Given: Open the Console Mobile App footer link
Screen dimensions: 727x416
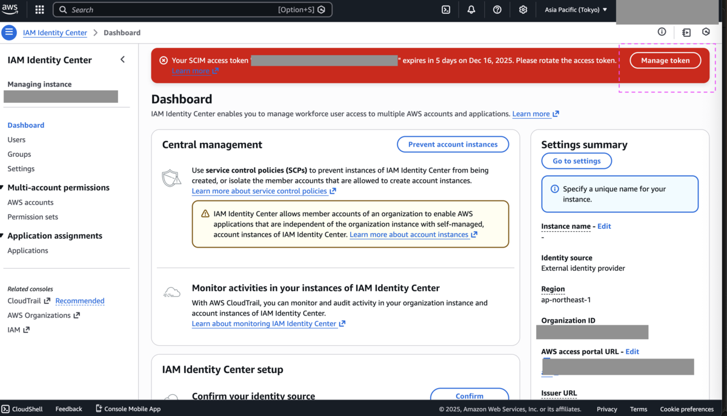Looking at the screenshot, I should (128, 409).
